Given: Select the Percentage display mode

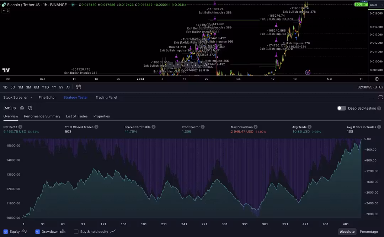Looking at the screenshot, I should [x=369, y=232].
